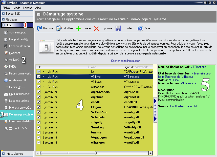
Task: Click the green plus Insérer icon
Action: point(79,28)
